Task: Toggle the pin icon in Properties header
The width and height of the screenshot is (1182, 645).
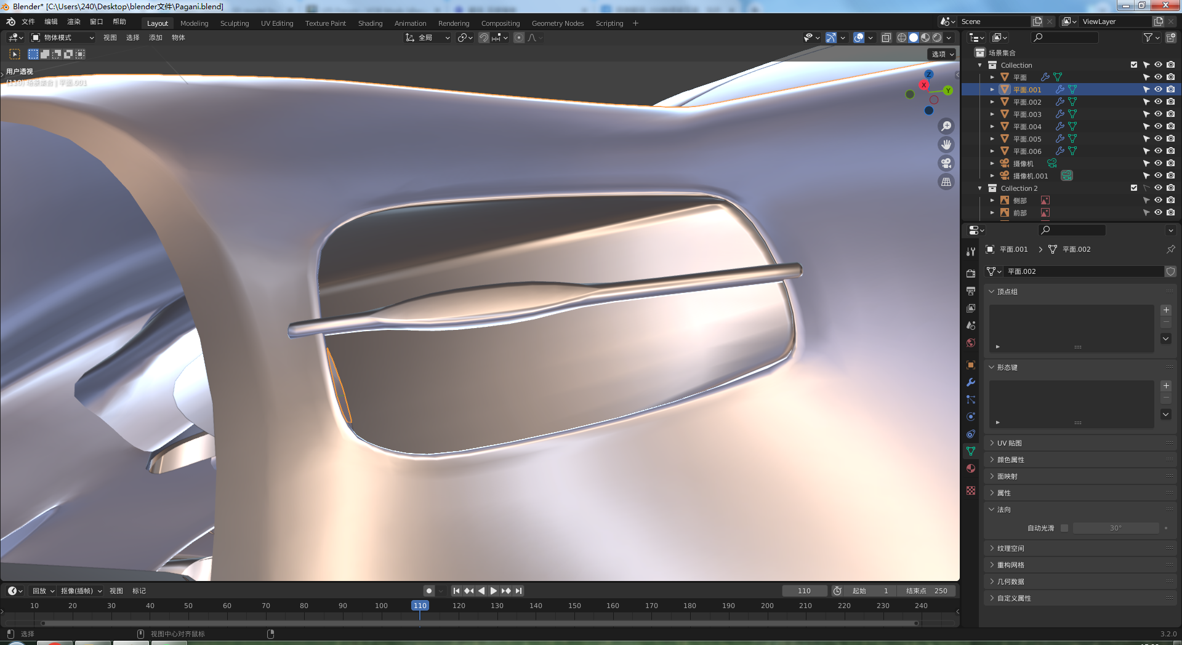Action: point(1170,249)
